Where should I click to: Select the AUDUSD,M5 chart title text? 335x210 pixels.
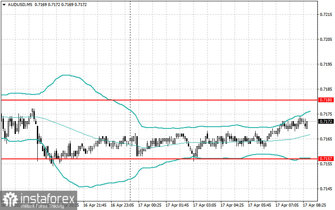20,4
